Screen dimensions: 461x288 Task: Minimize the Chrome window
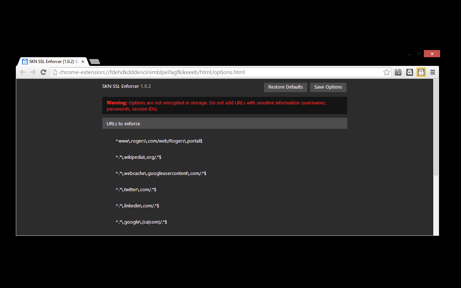[x=409, y=54]
